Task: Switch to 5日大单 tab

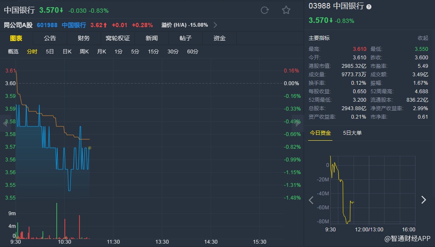Action: coord(352,133)
